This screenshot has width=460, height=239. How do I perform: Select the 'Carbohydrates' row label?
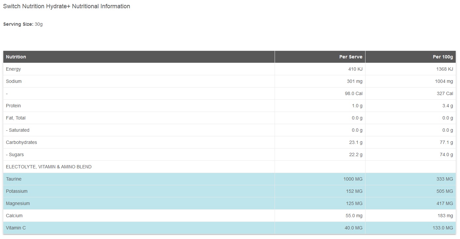21,142
